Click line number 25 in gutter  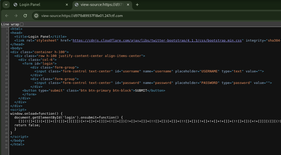[6, 122]
